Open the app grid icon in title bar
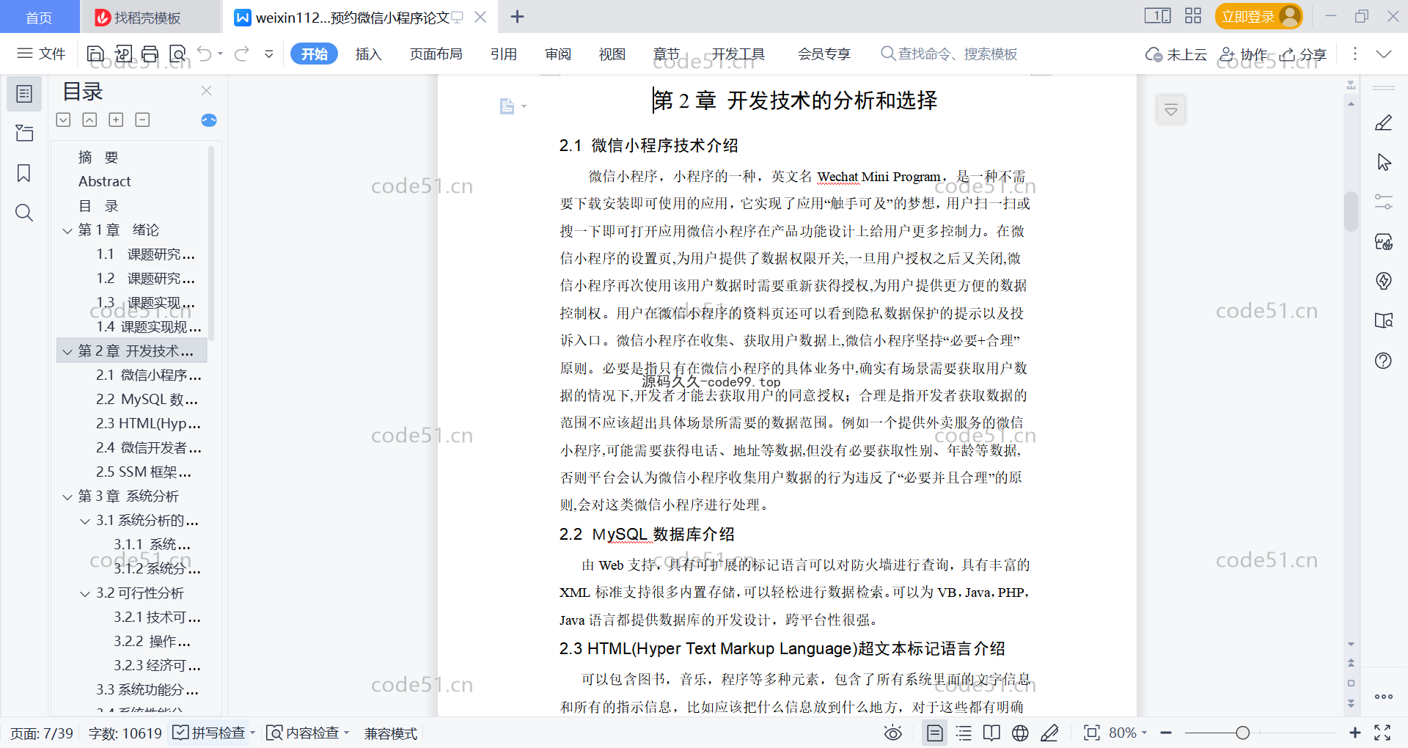Image resolution: width=1408 pixels, height=748 pixels. [x=1193, y=16]
